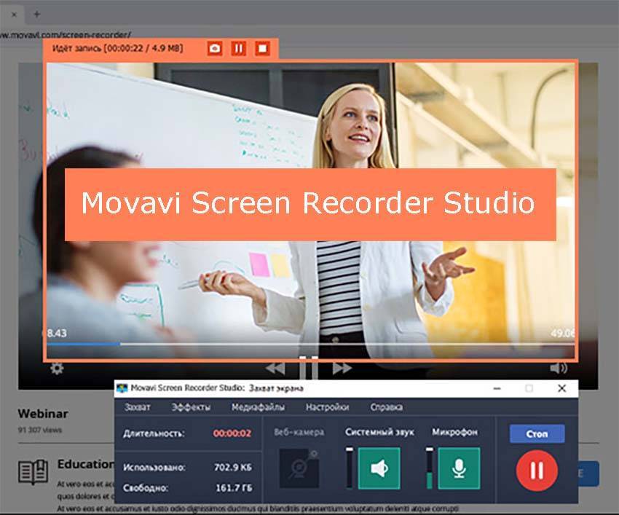This screenshot has height=515, width=619.
Task: Click the Системный звук label
Action: pyautogui.click(x=379, y=432)
